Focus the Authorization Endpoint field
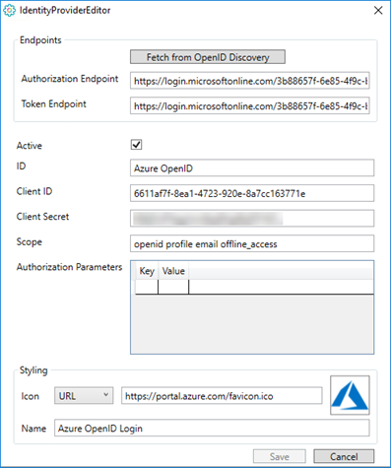The image size is (391, 468). (x=250, y=81)
